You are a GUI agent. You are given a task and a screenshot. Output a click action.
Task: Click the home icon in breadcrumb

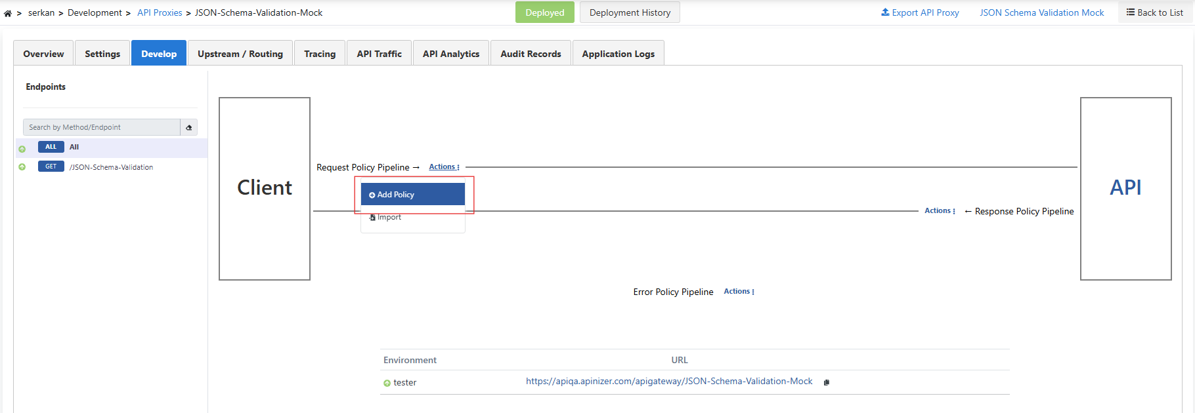click(x=8, y=13)
